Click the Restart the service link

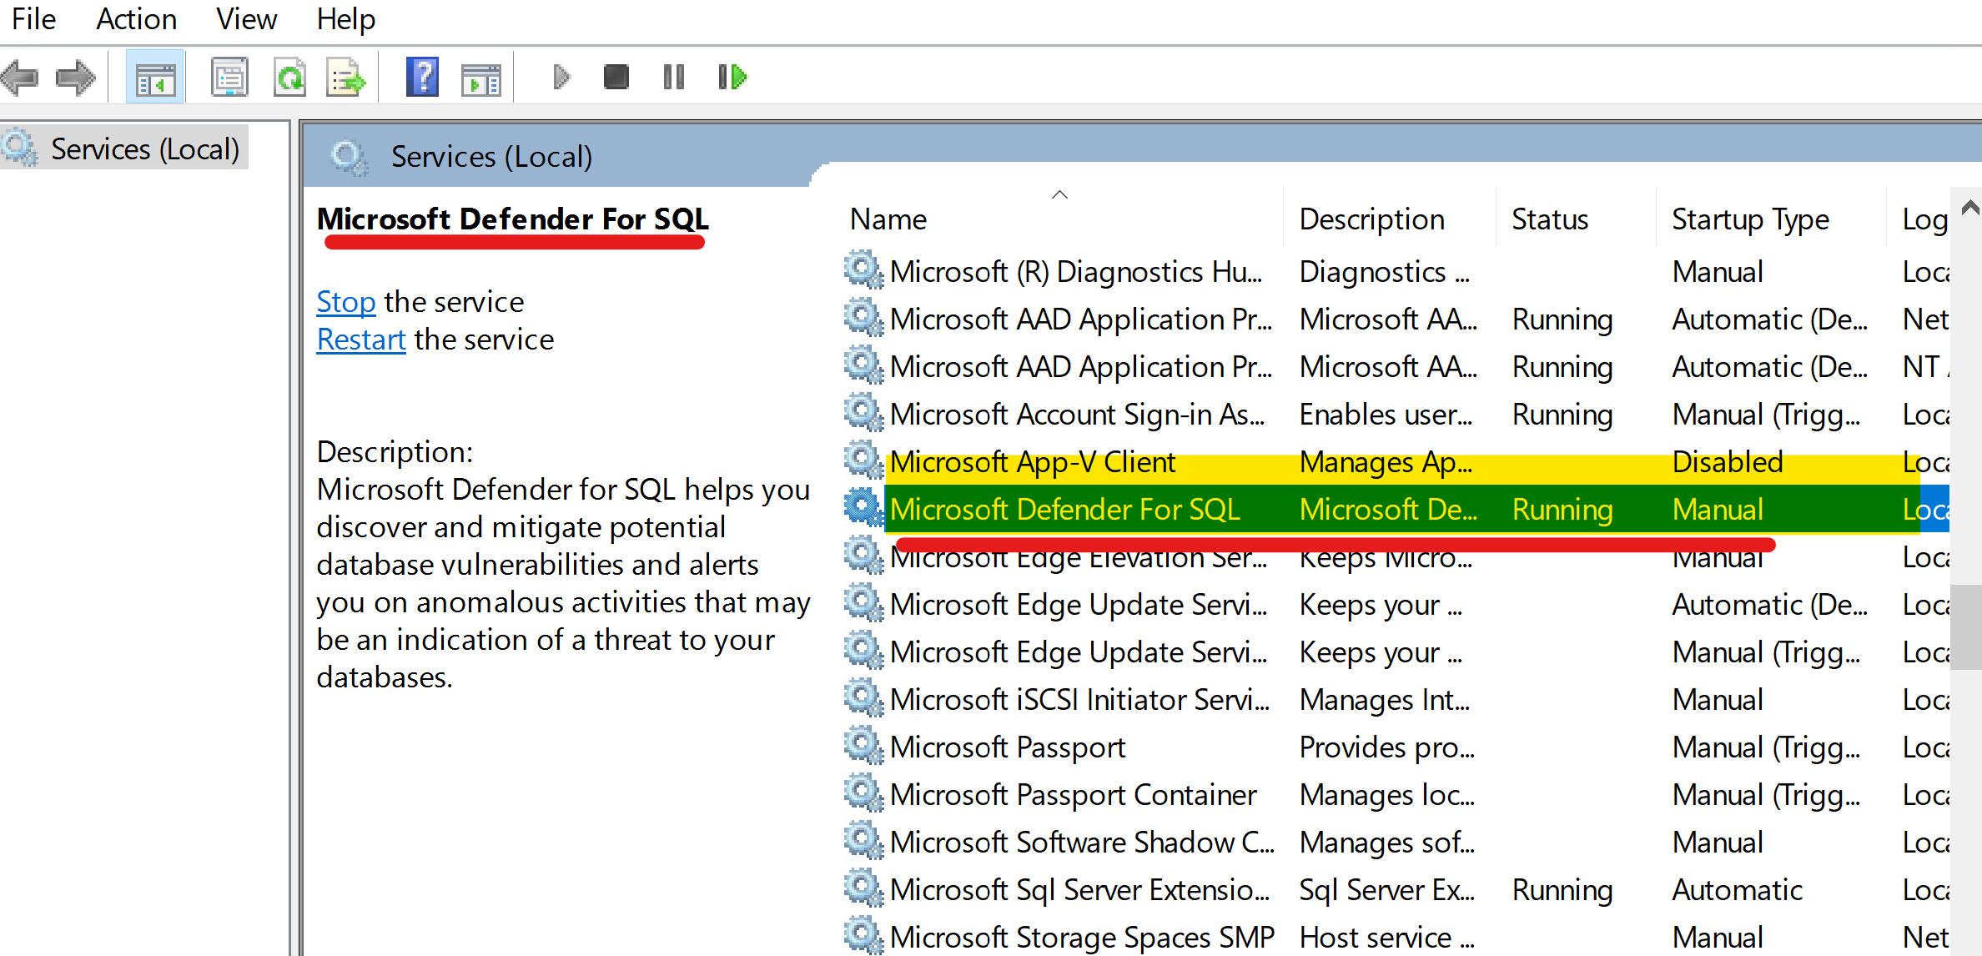point(361,340)
